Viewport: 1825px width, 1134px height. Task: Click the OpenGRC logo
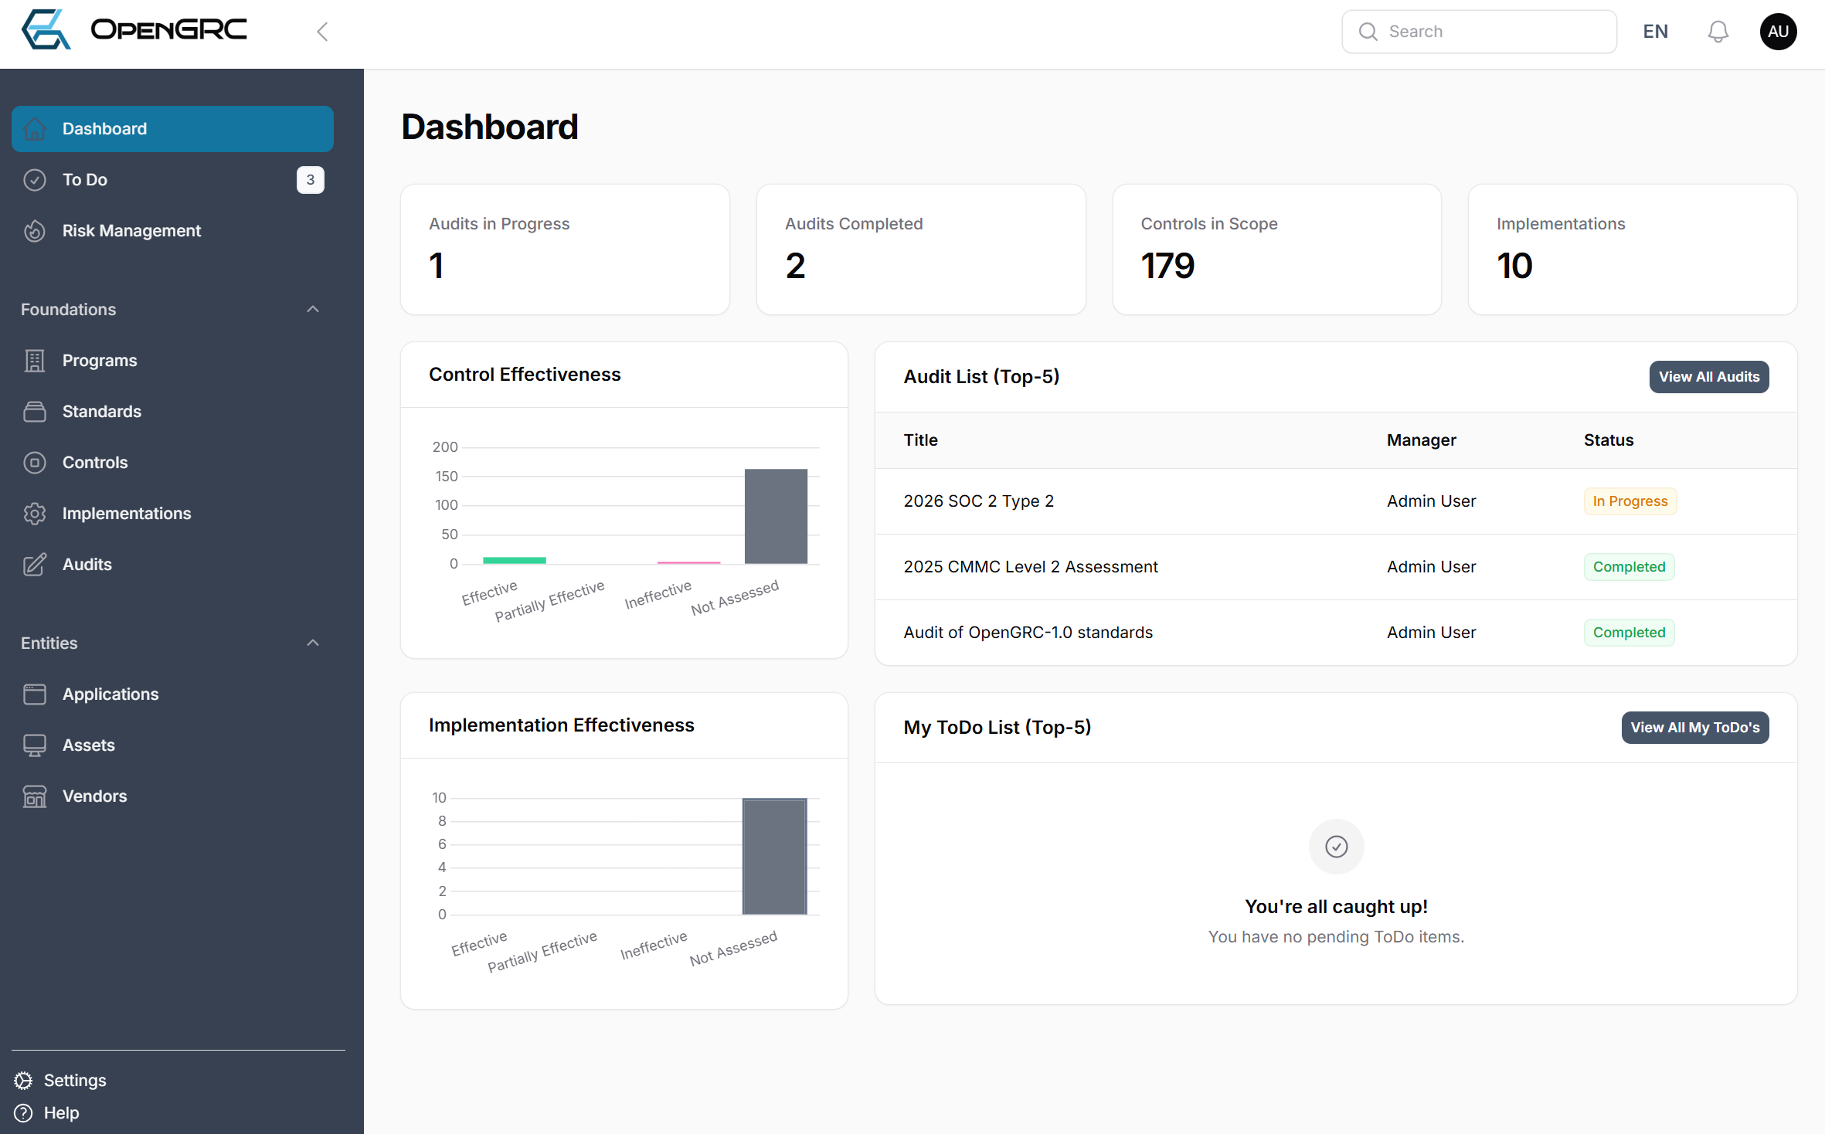[134, 30]
